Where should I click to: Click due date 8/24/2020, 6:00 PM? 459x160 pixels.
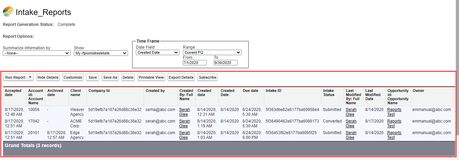[x=252, y=135]
